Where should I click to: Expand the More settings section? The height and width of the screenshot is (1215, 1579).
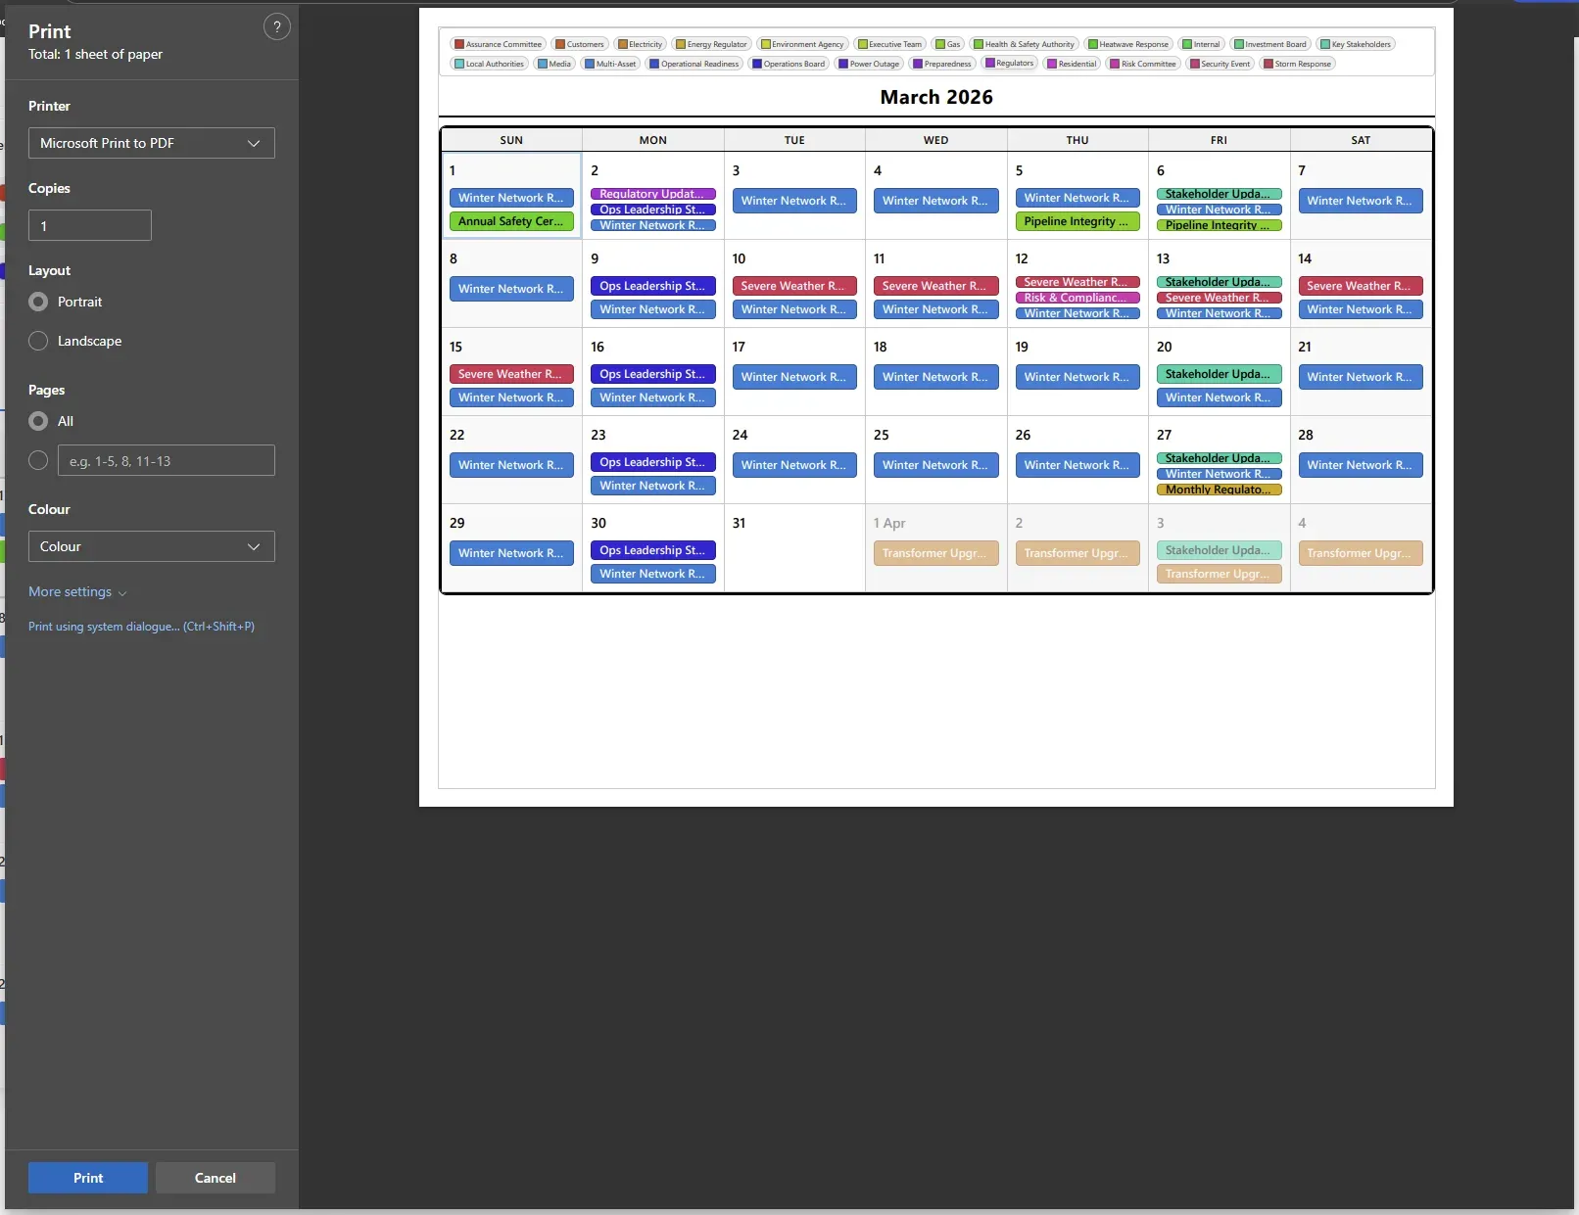pos(77,591)
